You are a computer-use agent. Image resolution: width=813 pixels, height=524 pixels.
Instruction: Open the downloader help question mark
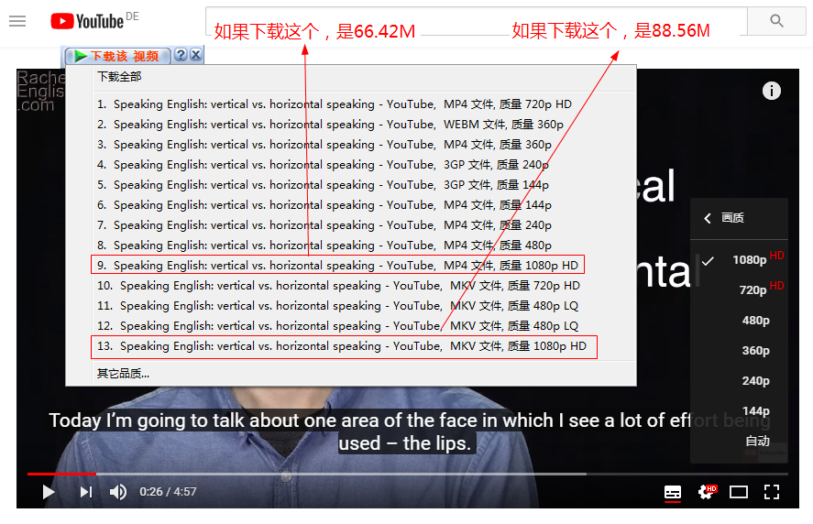click(181, 55)
